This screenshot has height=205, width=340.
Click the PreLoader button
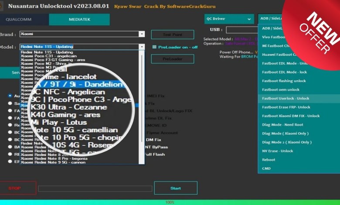point(172,59)
